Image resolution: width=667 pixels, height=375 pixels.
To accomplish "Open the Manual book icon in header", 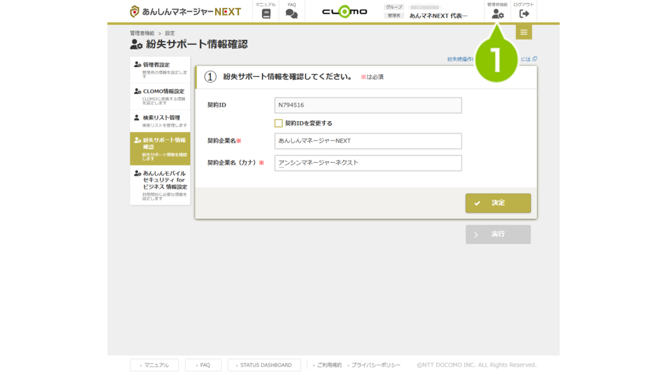I will pyautogui.click(x=265, y=13).
